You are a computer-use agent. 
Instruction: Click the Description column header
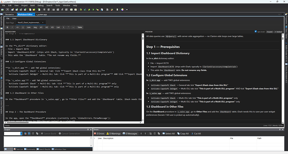(x=166, y=138)
